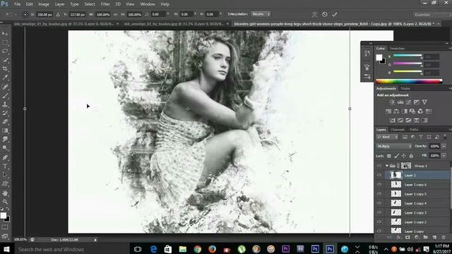Screen dimensions: 452x254
Task: Open the Fill slider arrow
Action: pos(444,155)
